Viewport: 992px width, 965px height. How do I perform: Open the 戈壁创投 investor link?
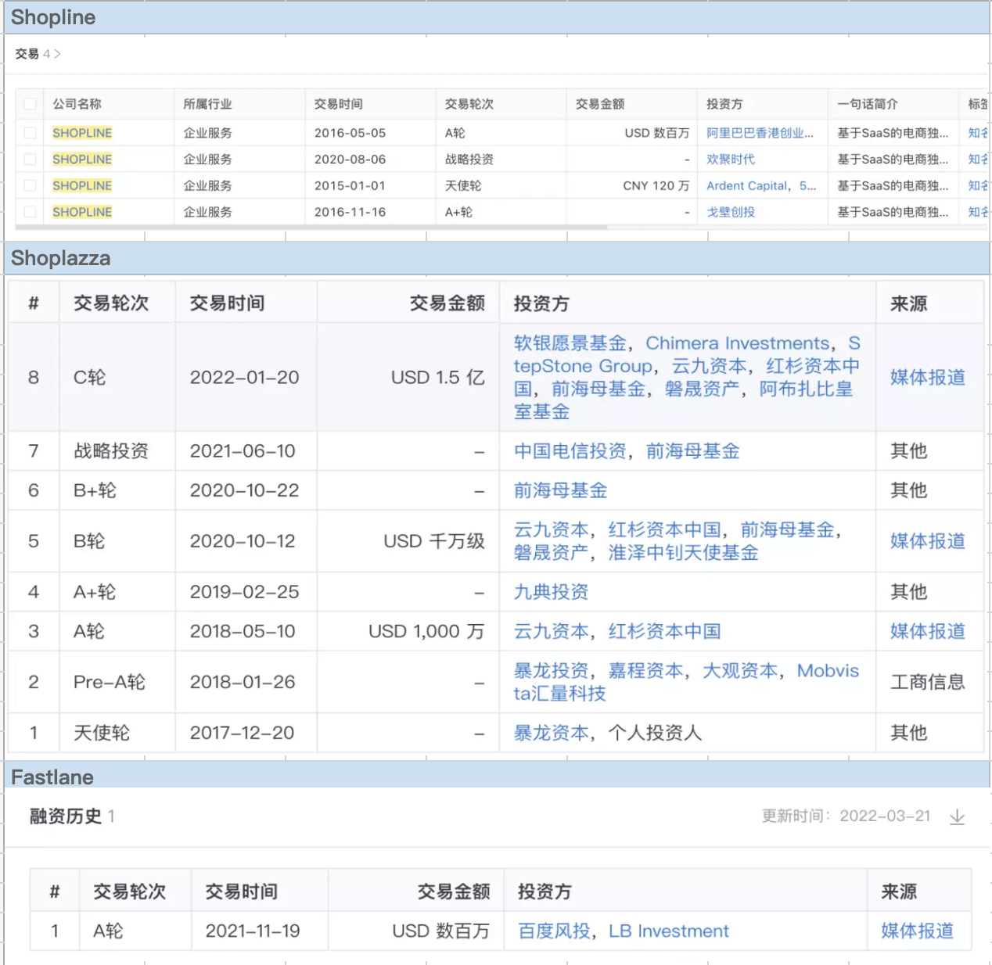(731, 212)
